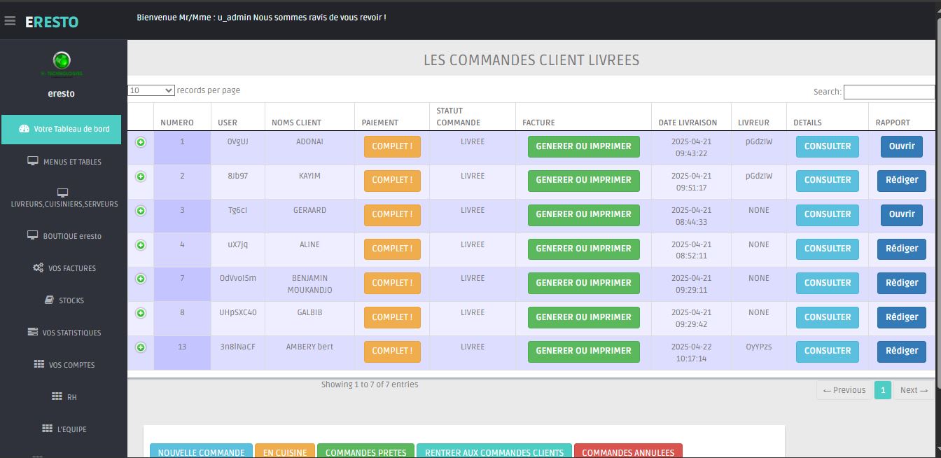Click the hamburger menu icon beside ERESTO
This screenshot has width=941, height=458.
pyautogui.click(x=10, y=21)
